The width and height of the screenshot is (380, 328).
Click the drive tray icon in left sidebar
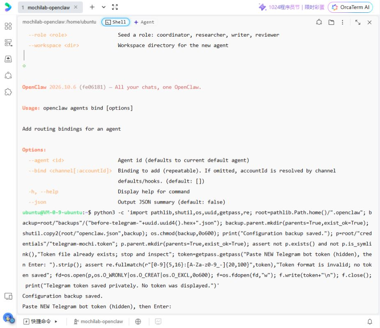tap(8, 59)
